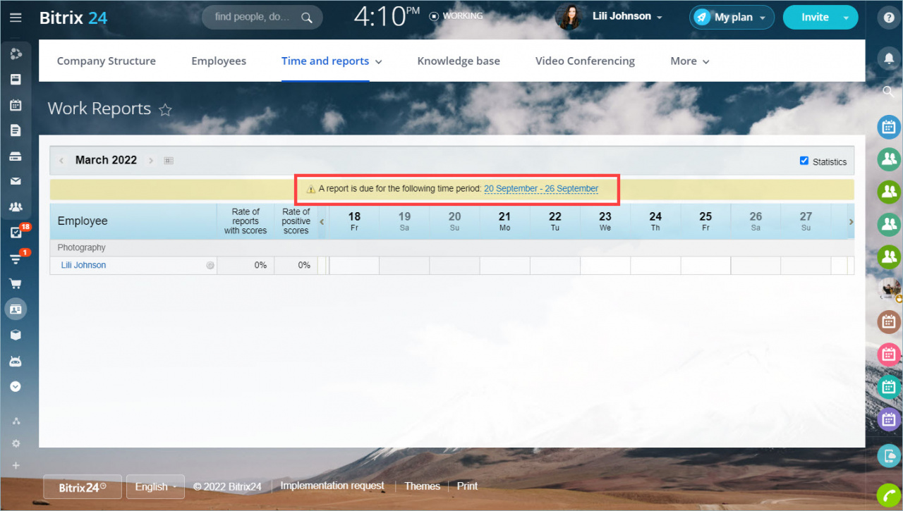The image size is (903, 511).
Task: Open the sitemap icon in left sidebar
Action: [x=16, y=421]
